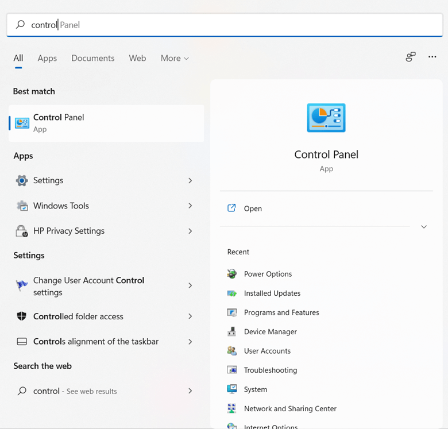Click the Programs and Features icon
Viewport: 448px width, 429px height.
tap(232, 312)
